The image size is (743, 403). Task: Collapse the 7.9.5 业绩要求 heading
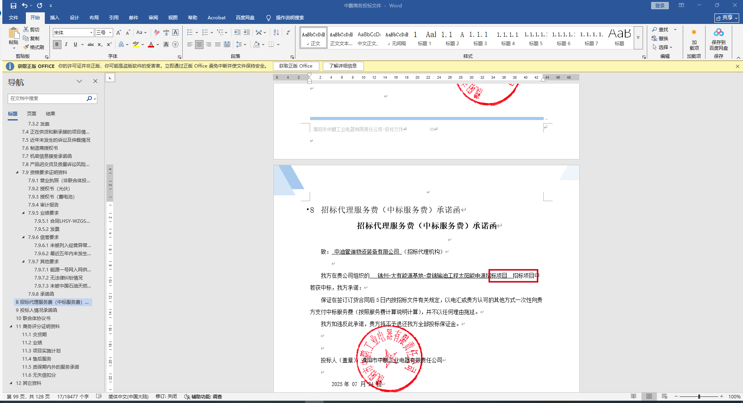pos(23,213)
